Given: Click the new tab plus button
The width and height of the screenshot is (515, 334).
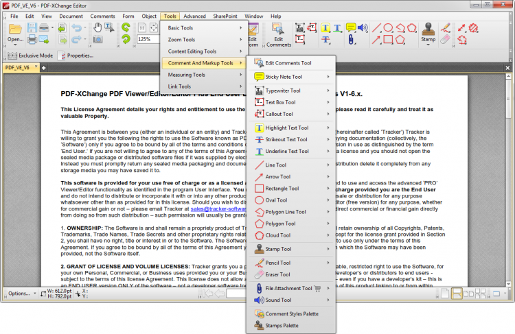Looking at the screenshot, I should (43, 68).
